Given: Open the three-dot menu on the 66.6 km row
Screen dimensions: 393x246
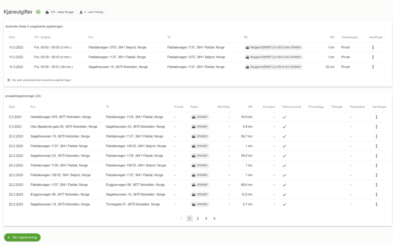Looking at the screenshot, I should pos(377,185).
